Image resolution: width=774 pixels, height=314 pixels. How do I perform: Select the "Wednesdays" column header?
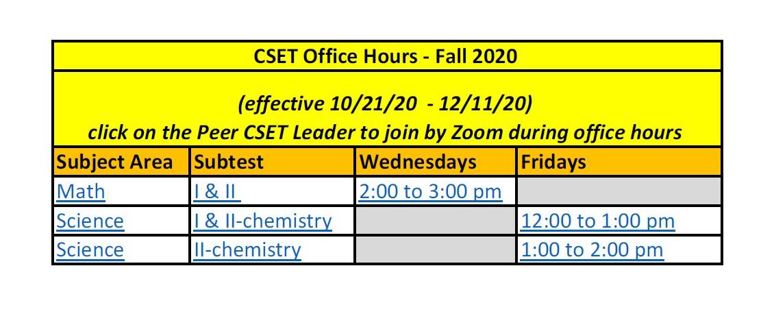coord(418,162)
